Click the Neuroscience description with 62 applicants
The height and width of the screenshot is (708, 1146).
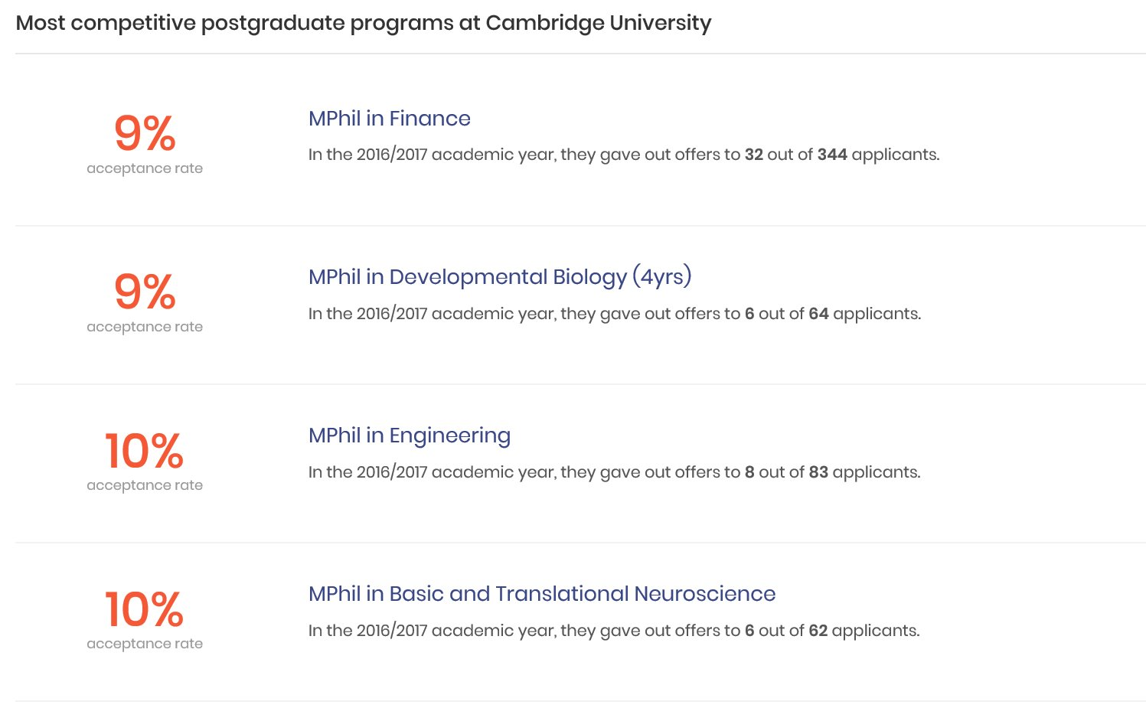(x=614, y=631)
